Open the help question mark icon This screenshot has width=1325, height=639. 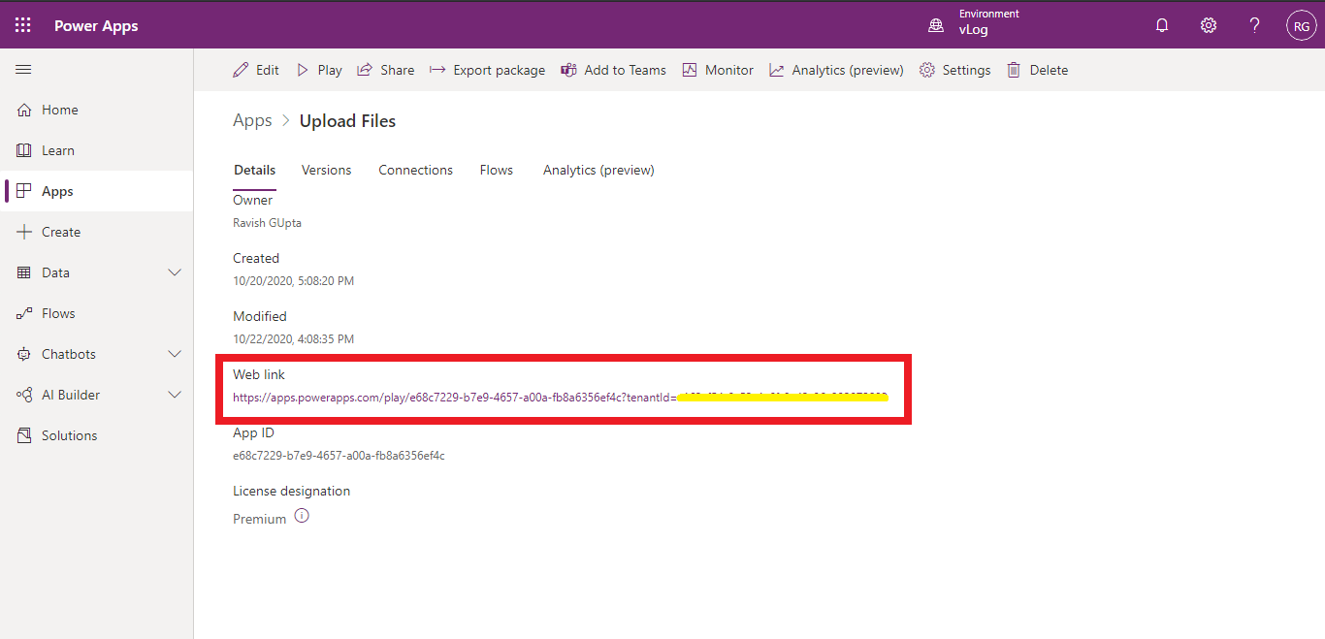[1255, 26]
